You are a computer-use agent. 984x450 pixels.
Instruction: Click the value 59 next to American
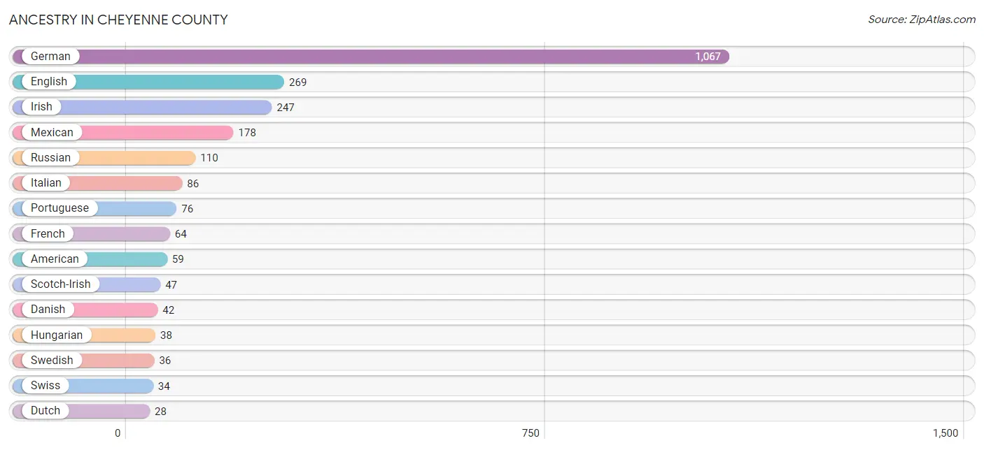178,259
